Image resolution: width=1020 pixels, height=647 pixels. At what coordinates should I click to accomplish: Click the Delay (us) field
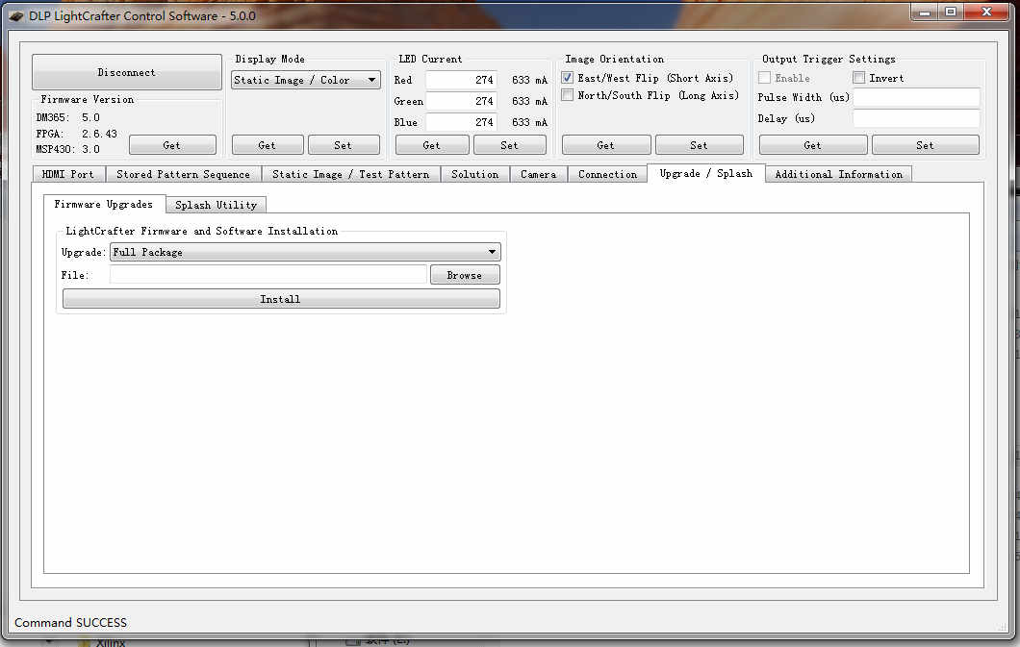(916, 118)
